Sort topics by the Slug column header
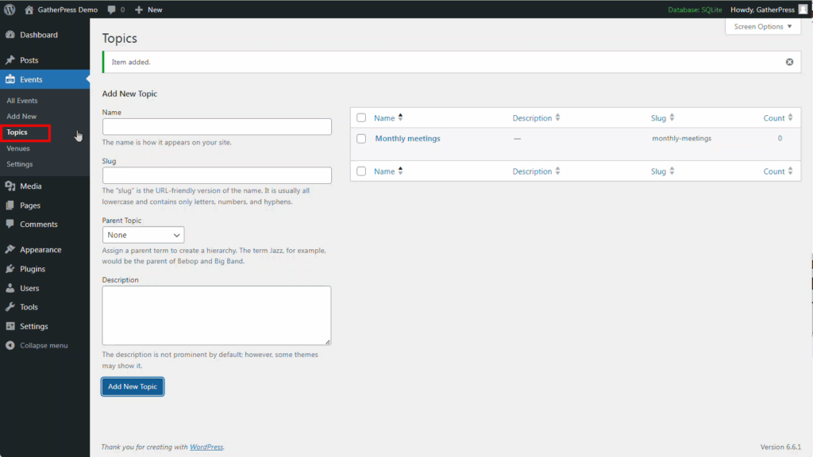Viewport: 813px width, 457px height. (659, 118)
